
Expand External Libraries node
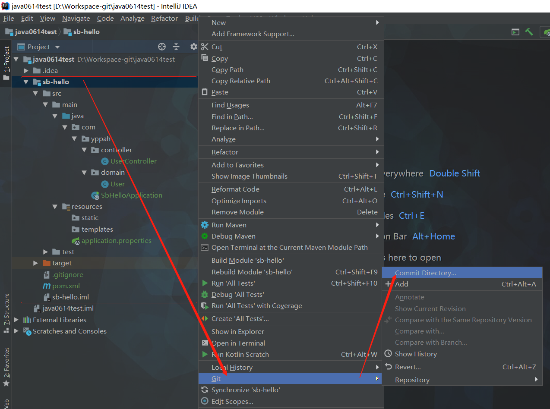(x=16, y=320)
